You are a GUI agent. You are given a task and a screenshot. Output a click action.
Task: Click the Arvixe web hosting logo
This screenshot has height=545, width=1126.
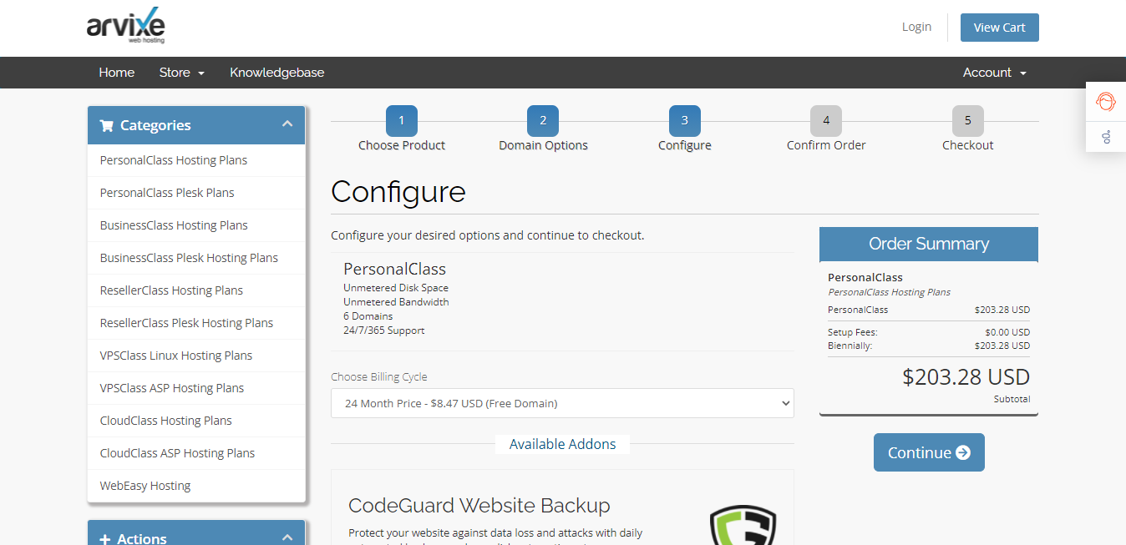(x=126, y=28)
